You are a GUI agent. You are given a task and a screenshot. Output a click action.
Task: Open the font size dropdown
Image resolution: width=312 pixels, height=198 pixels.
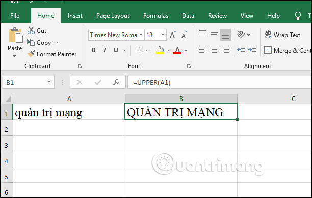click(x=163, y=35)
